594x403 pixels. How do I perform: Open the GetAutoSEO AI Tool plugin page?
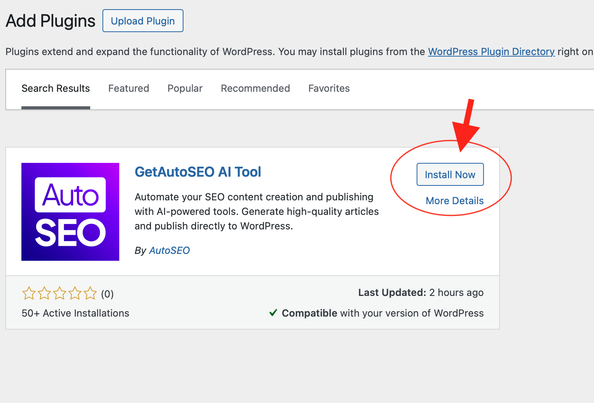198,172
